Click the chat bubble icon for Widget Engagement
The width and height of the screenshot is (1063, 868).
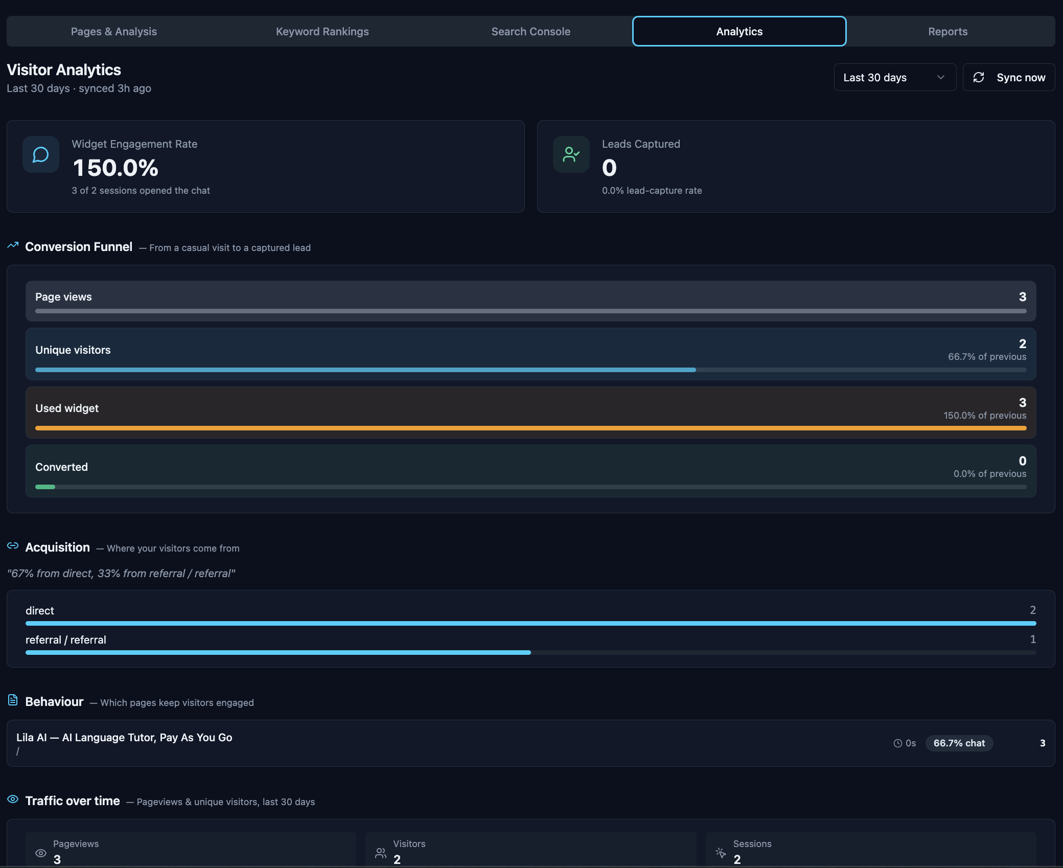click(41, 154)
